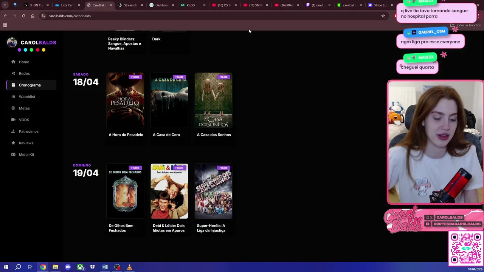The width and height of the screenshot is (484, 272).
Task: Open Windows Security shield on the taskbar
Action: (92, 267)
